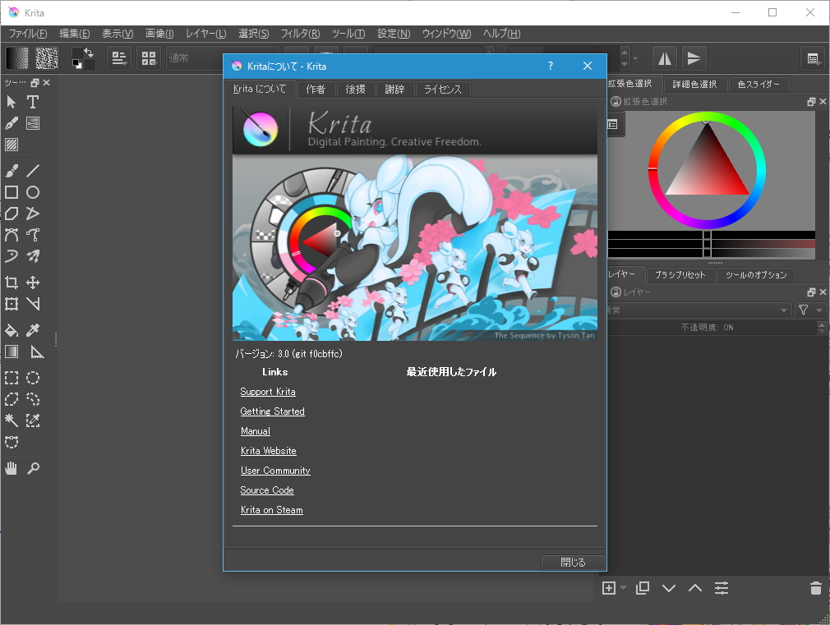This screenshot has height=625, width=830.
Task: Float the 拡張色選択 docker panel
Action: pos(811,102)
